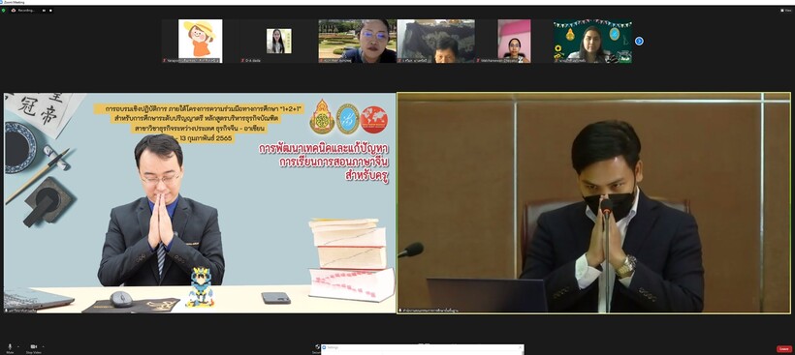Mute the microphone
The height and width of the screenshot is (355, 795).
(x=10, y=348)
